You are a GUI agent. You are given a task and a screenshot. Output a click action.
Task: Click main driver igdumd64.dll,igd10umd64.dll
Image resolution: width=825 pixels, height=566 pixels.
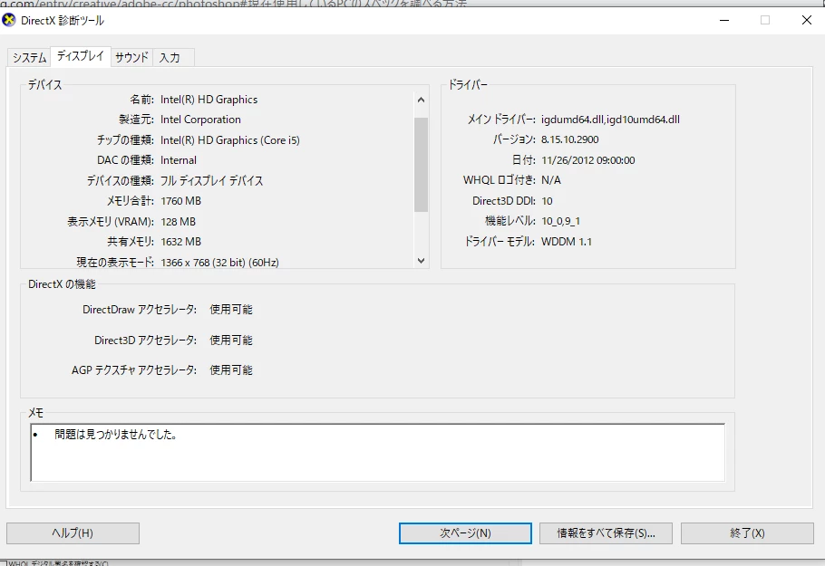610,120
